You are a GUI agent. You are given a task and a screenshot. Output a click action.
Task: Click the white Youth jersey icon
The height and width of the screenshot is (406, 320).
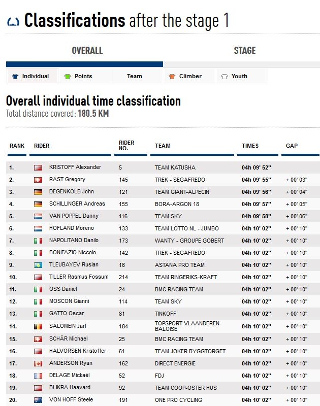(x=224, y=77)
